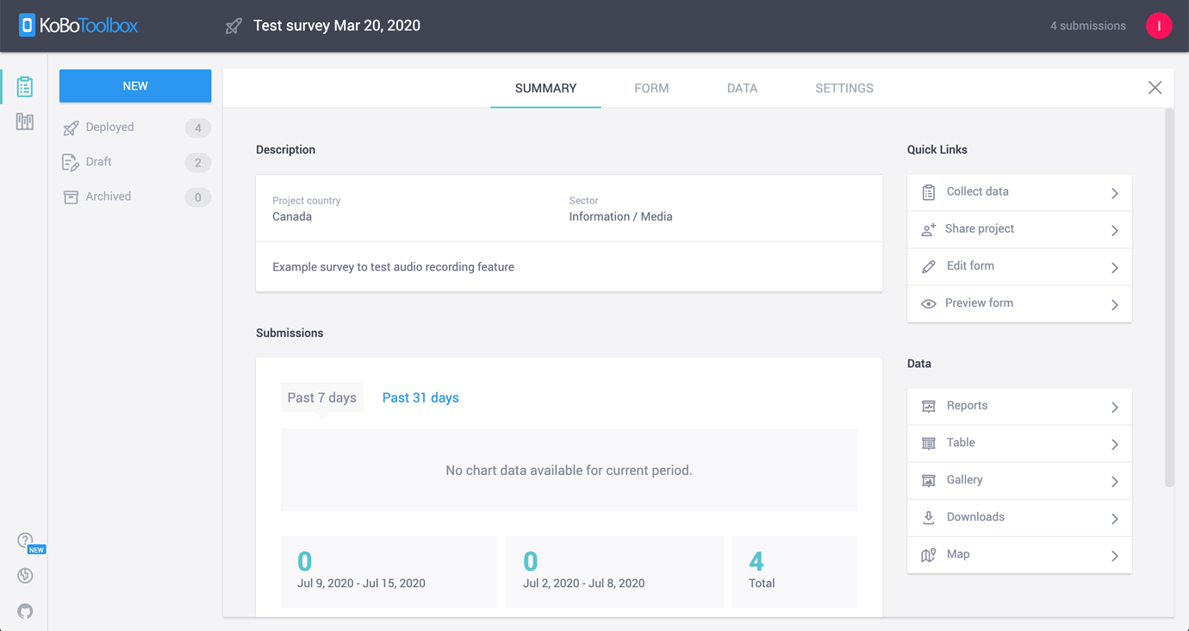This screenshot has width=1189, height=631.
Task: Select the Library icon in the left sidebar
Action: click(23, 121)
